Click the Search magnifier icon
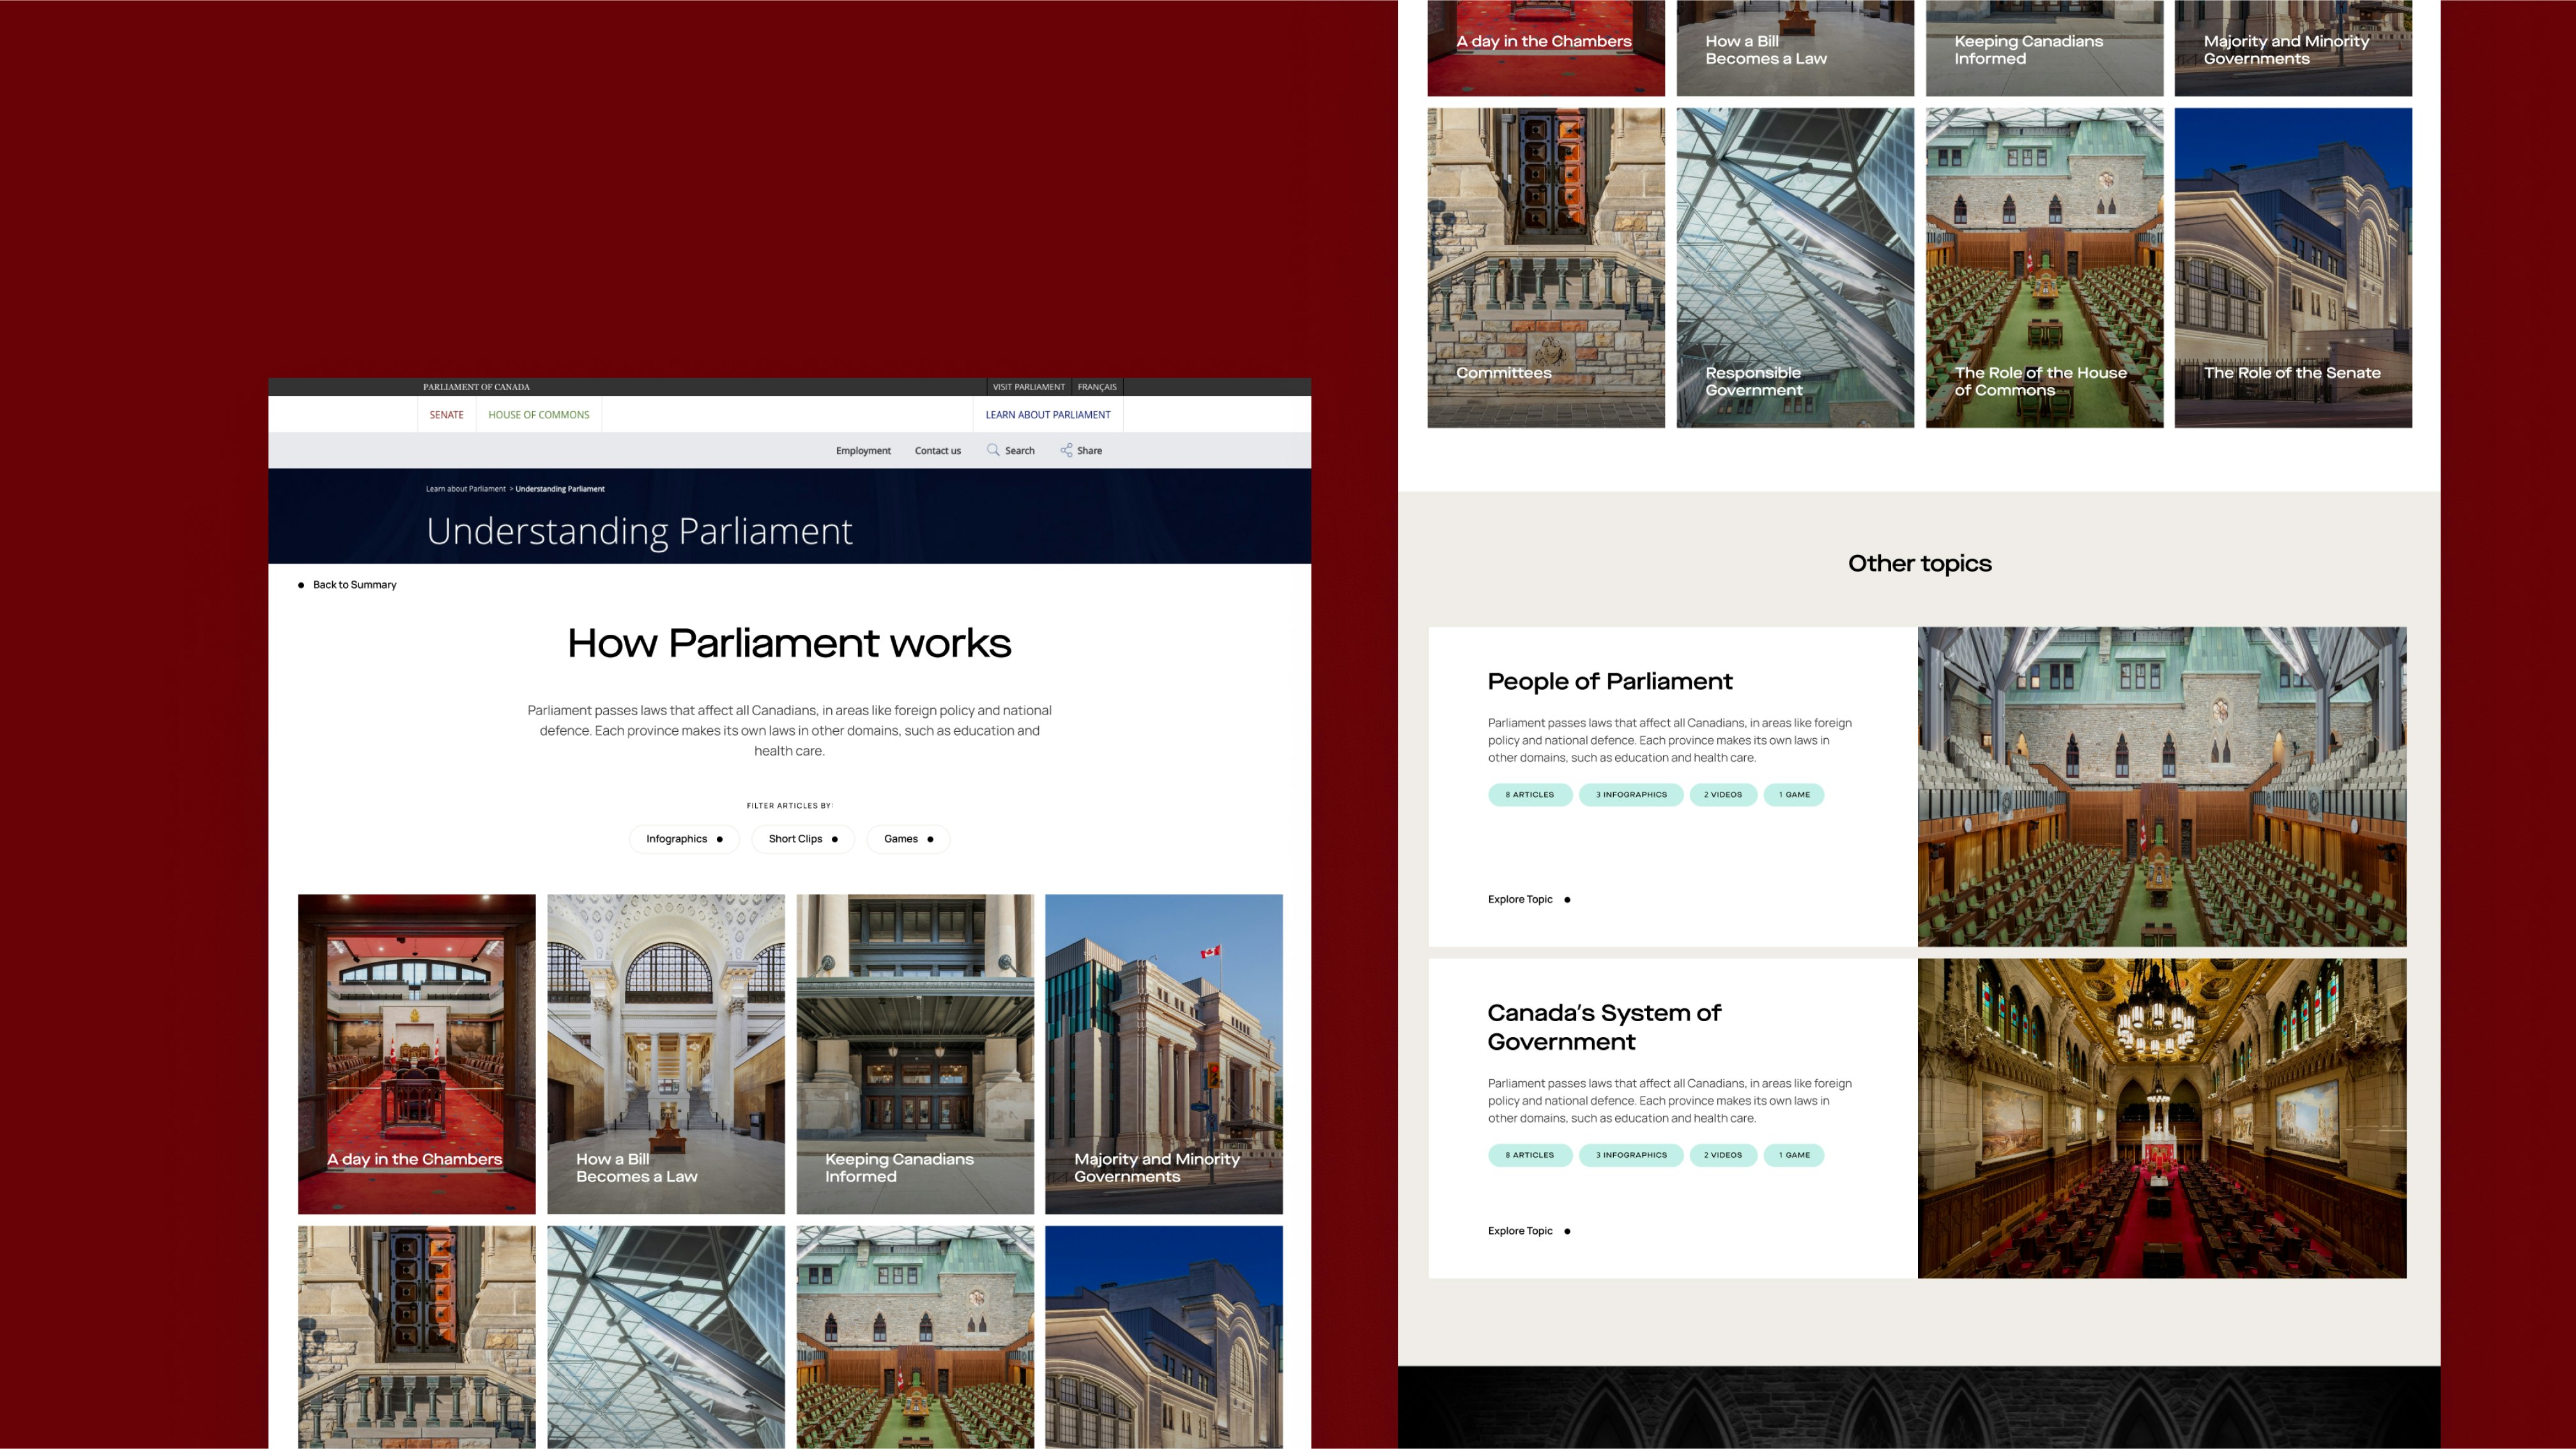Screen dimensions: 2576x1449 (993, 450)
